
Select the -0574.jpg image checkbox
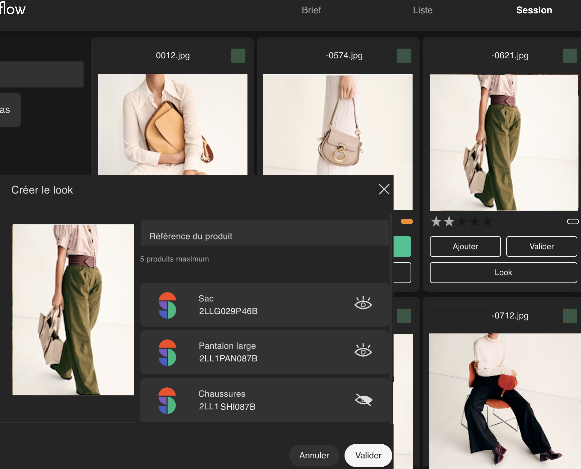click(404, 56)
